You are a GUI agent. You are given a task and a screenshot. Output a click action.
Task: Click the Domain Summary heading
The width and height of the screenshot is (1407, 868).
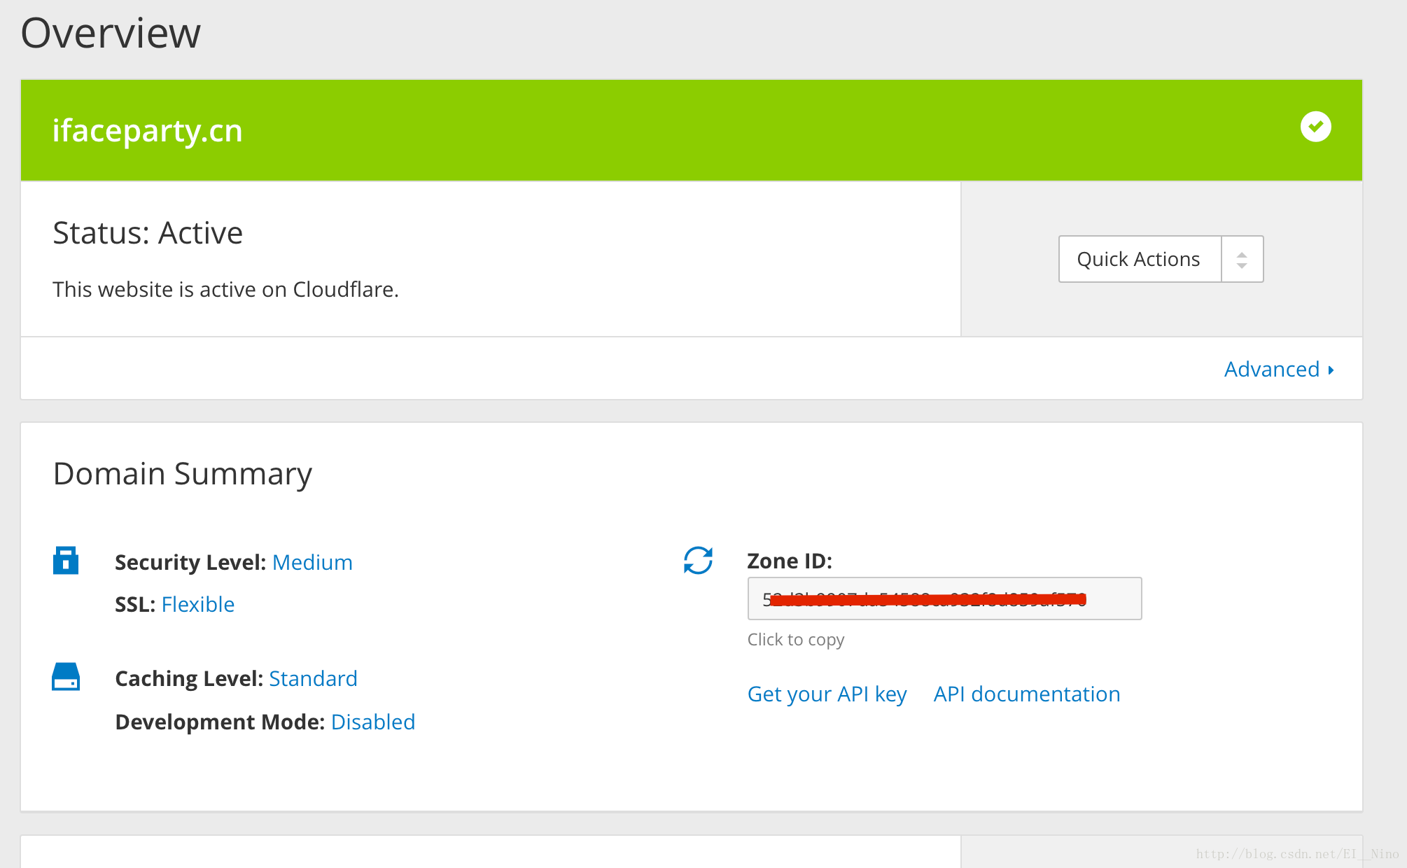(x=183, y=474)
